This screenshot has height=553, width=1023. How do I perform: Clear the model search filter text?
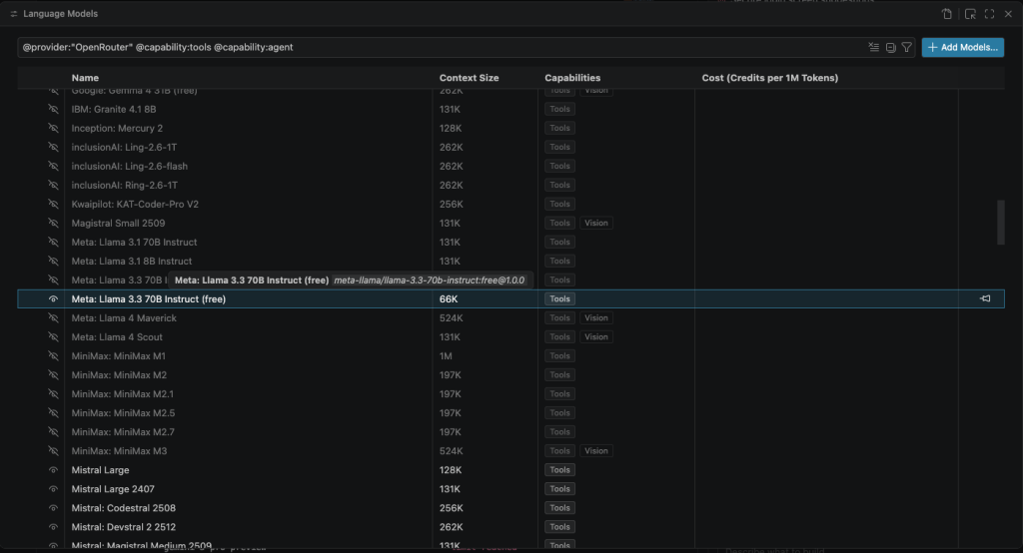873,47
